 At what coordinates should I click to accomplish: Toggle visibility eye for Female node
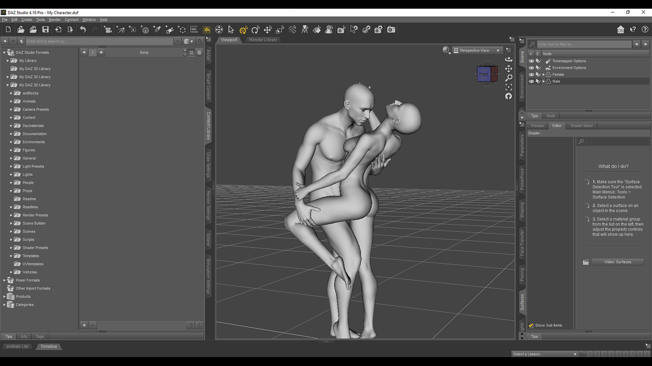[x=531, y=75]
